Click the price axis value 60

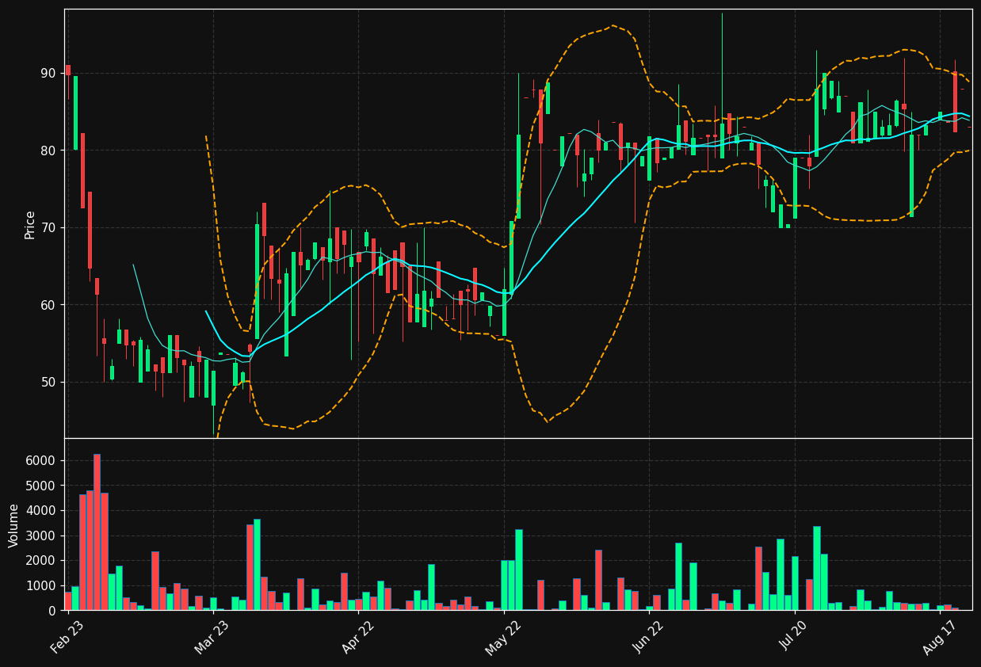click(x=48, y=305)
